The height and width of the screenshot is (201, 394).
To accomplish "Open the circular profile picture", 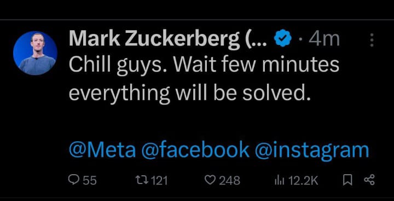I will click(35, 53).
